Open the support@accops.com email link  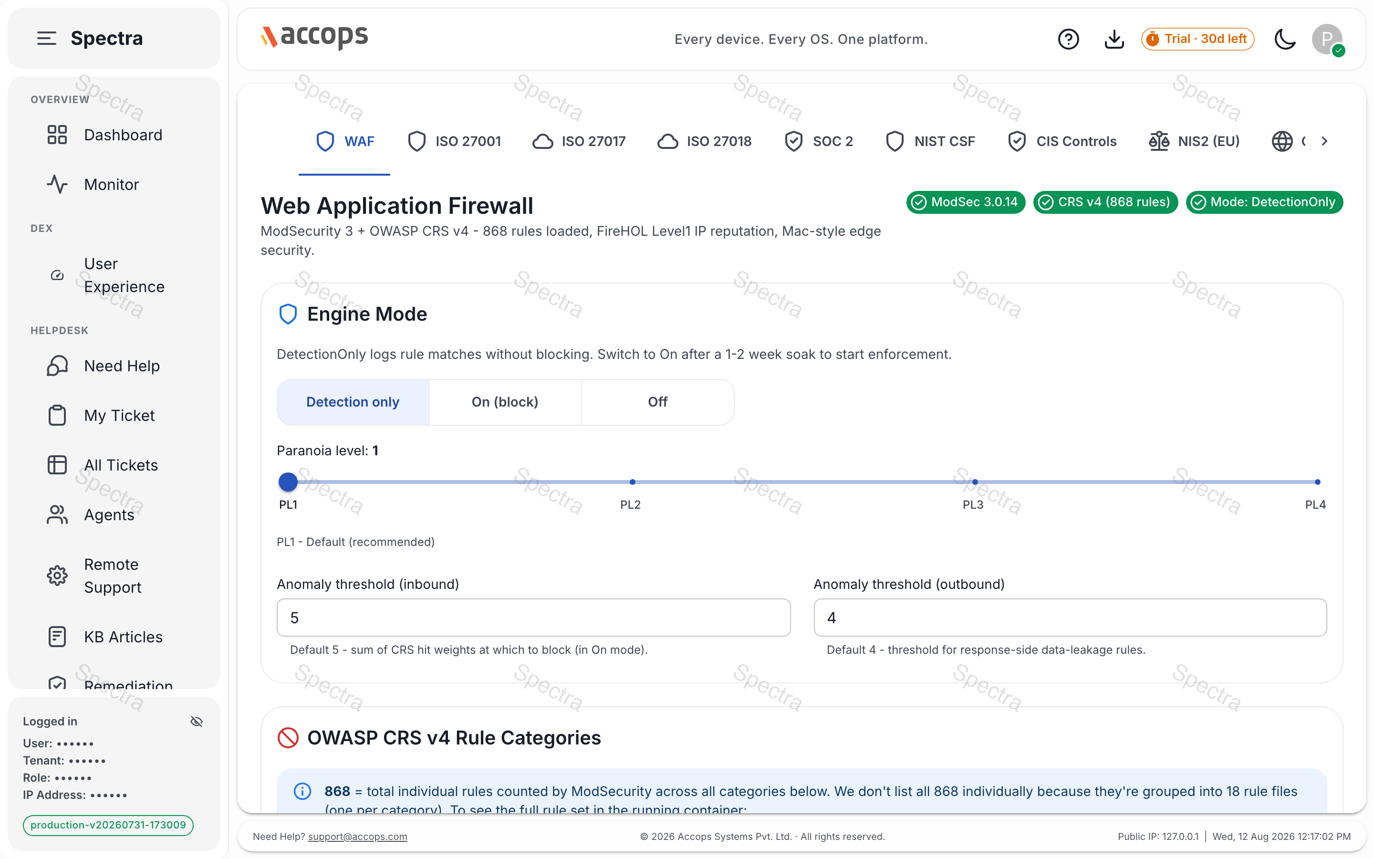click(x=357, y=837)
